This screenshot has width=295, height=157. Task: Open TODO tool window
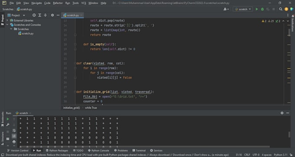[78, 150]
